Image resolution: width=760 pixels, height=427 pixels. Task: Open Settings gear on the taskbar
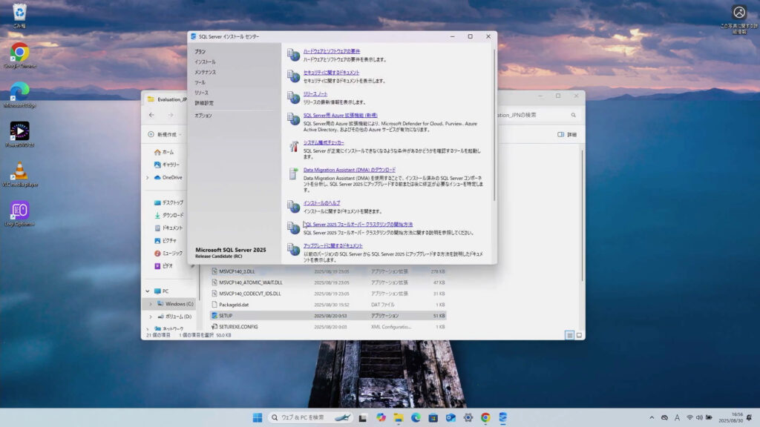pyautogui.click(x=468, y=417)
